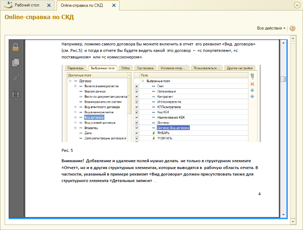Toggle the ФЕВРАЛЬ checkbox
This screenshot has height=230, width=303.
[137, 138]
